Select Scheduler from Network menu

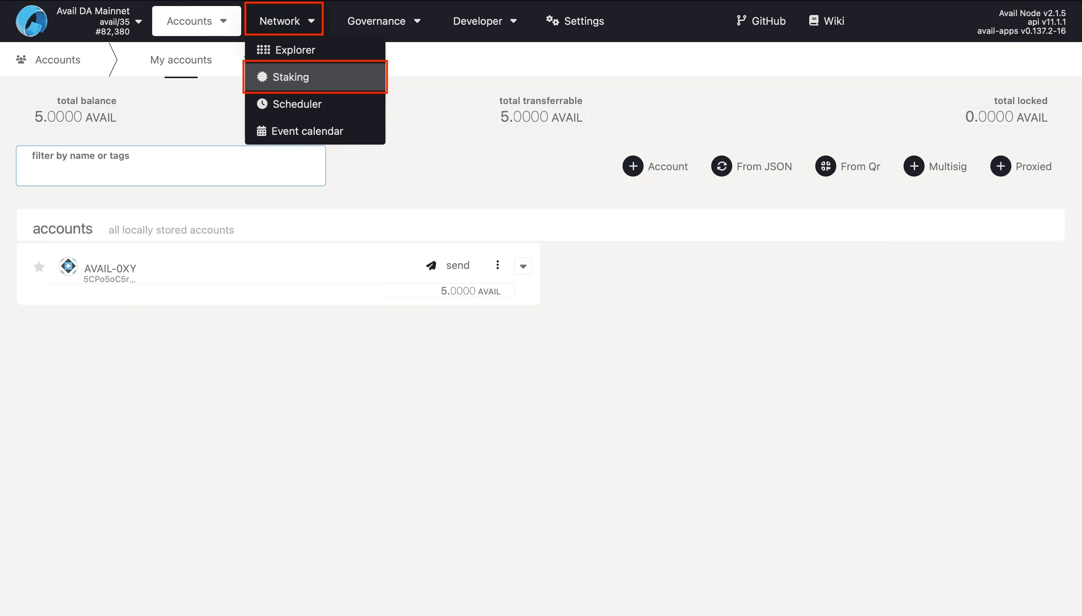[315, 104]
